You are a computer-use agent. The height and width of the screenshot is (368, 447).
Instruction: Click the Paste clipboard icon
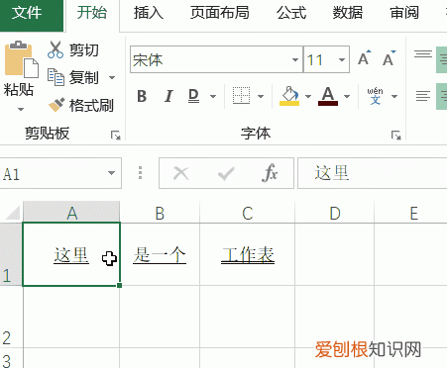(22, 59)
